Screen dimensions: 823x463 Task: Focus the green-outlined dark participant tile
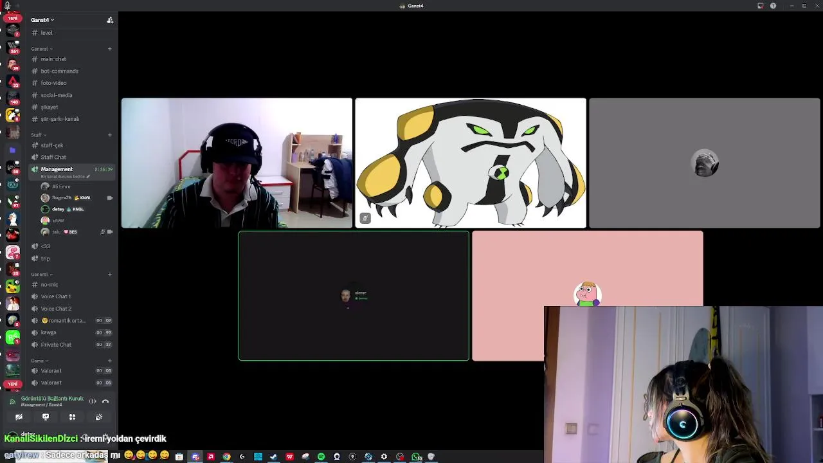[x=354, y=296]
